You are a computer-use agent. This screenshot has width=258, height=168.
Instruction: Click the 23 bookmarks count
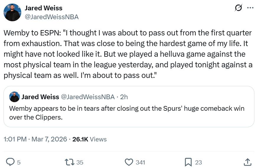(x=198, y=162)
